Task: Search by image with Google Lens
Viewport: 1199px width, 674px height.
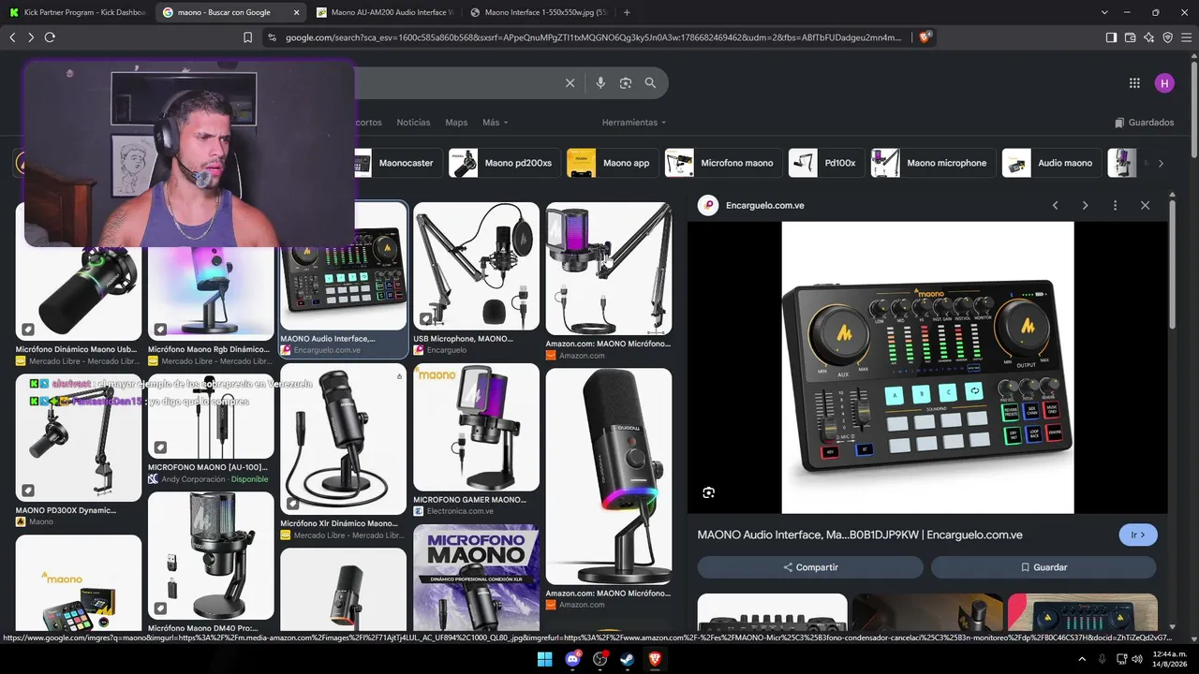Action: (626, 83)
